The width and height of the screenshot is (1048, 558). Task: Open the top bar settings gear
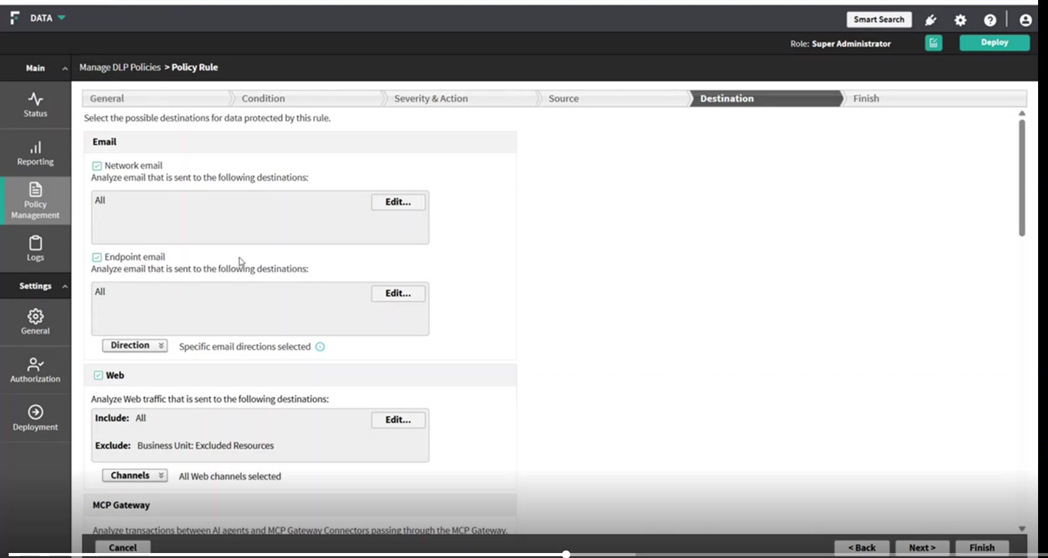(961, 20)
